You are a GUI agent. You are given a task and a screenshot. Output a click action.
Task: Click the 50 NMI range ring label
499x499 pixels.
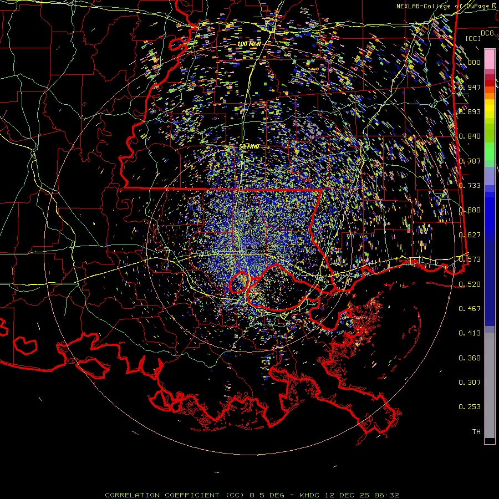click(249, 147)
